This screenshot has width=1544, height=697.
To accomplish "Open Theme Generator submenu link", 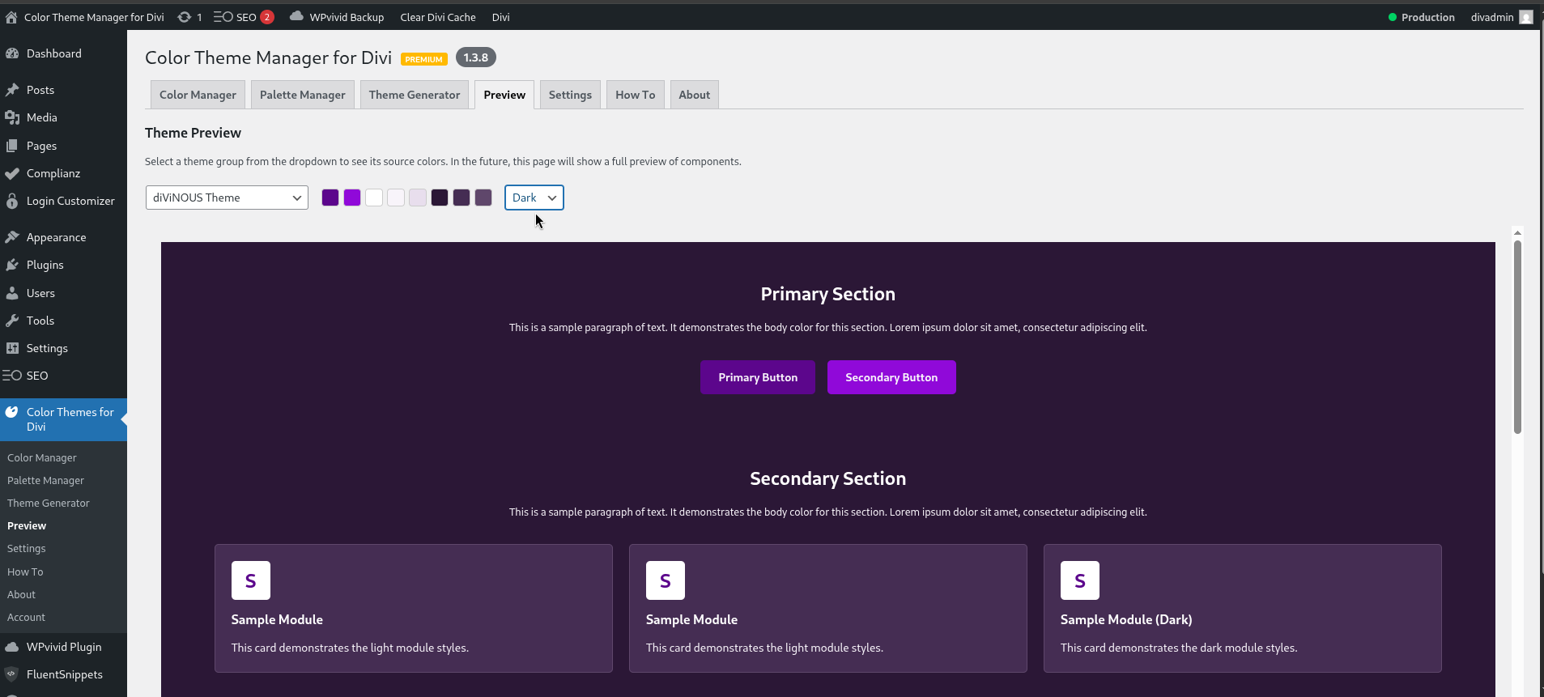I will pyautogui.click(x=49, y=503).
